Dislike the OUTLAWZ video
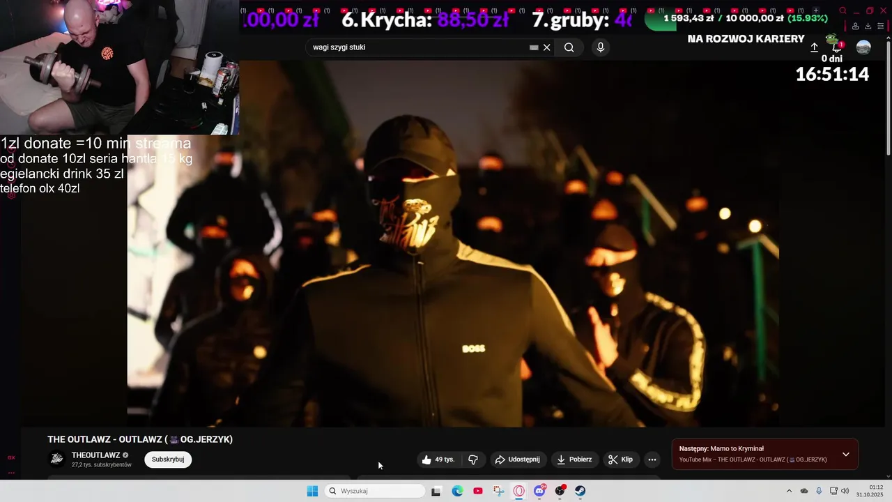Viewport: 892px width, 502px height. coord(473,459)
